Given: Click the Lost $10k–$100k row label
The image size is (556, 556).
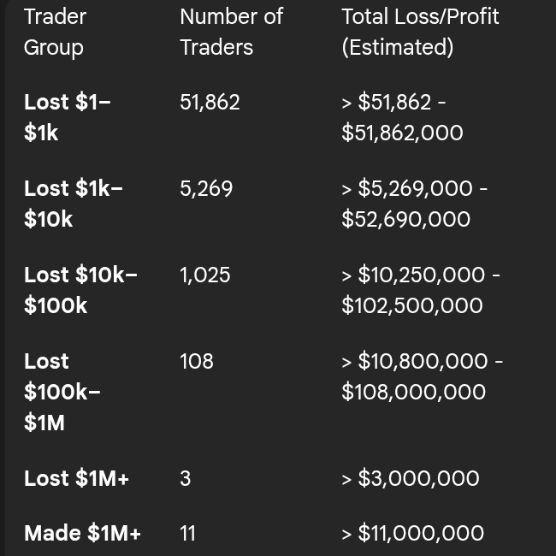Looking at the screenshot, I should click(80, 290).
